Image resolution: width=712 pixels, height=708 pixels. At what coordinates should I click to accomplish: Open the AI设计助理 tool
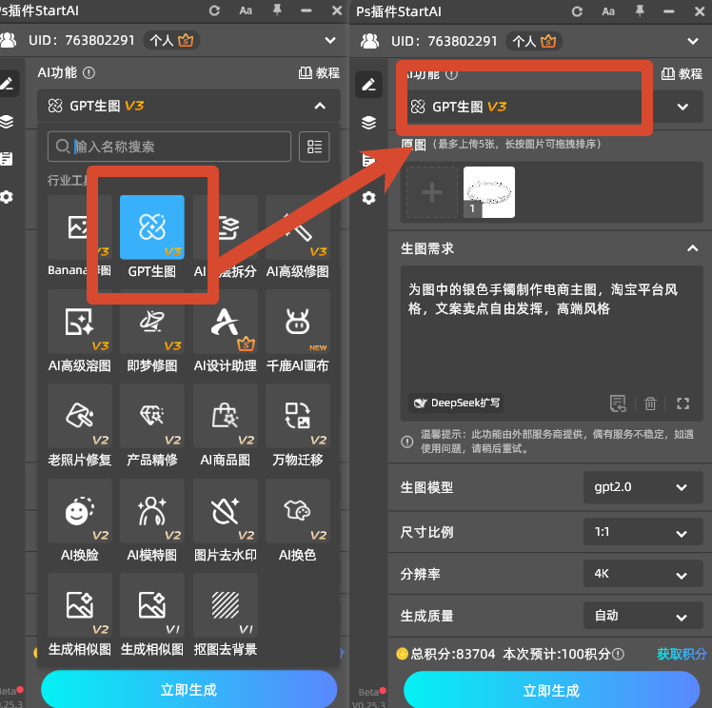pyautogui.click(x=226, y=322)
